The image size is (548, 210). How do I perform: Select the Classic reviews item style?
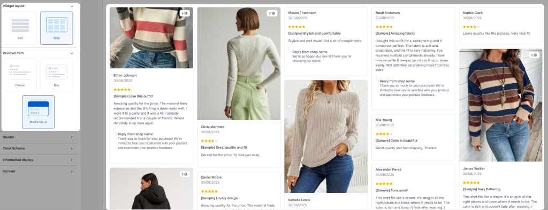(20, 75)
